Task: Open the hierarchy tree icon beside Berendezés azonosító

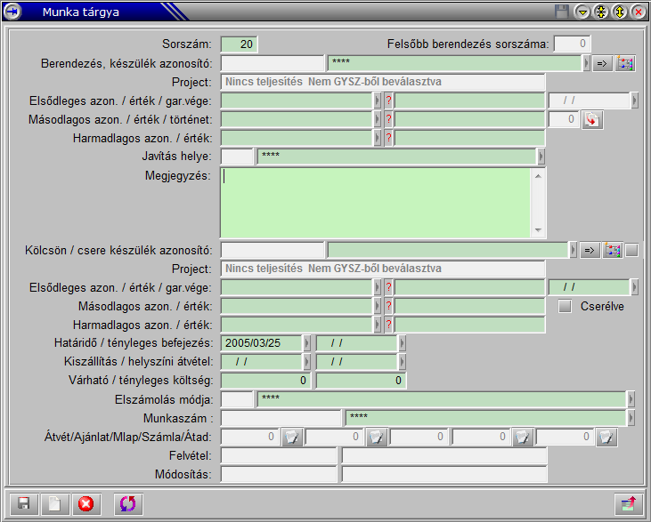Action: [x=625, y=63]
